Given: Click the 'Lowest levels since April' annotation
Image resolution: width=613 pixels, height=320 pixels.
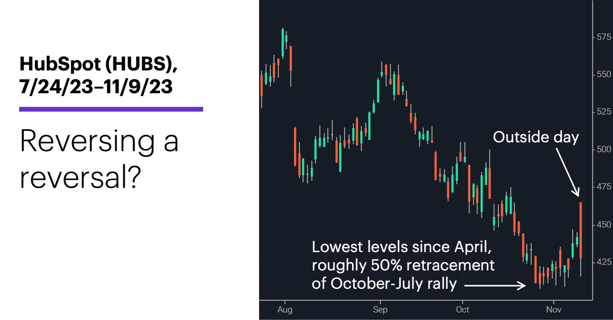Looking at the screenshot, I should (403, 265).
